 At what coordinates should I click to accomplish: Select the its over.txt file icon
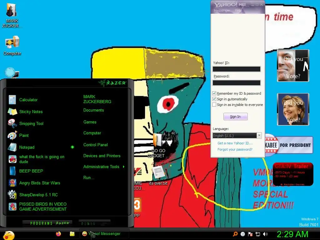158,175
